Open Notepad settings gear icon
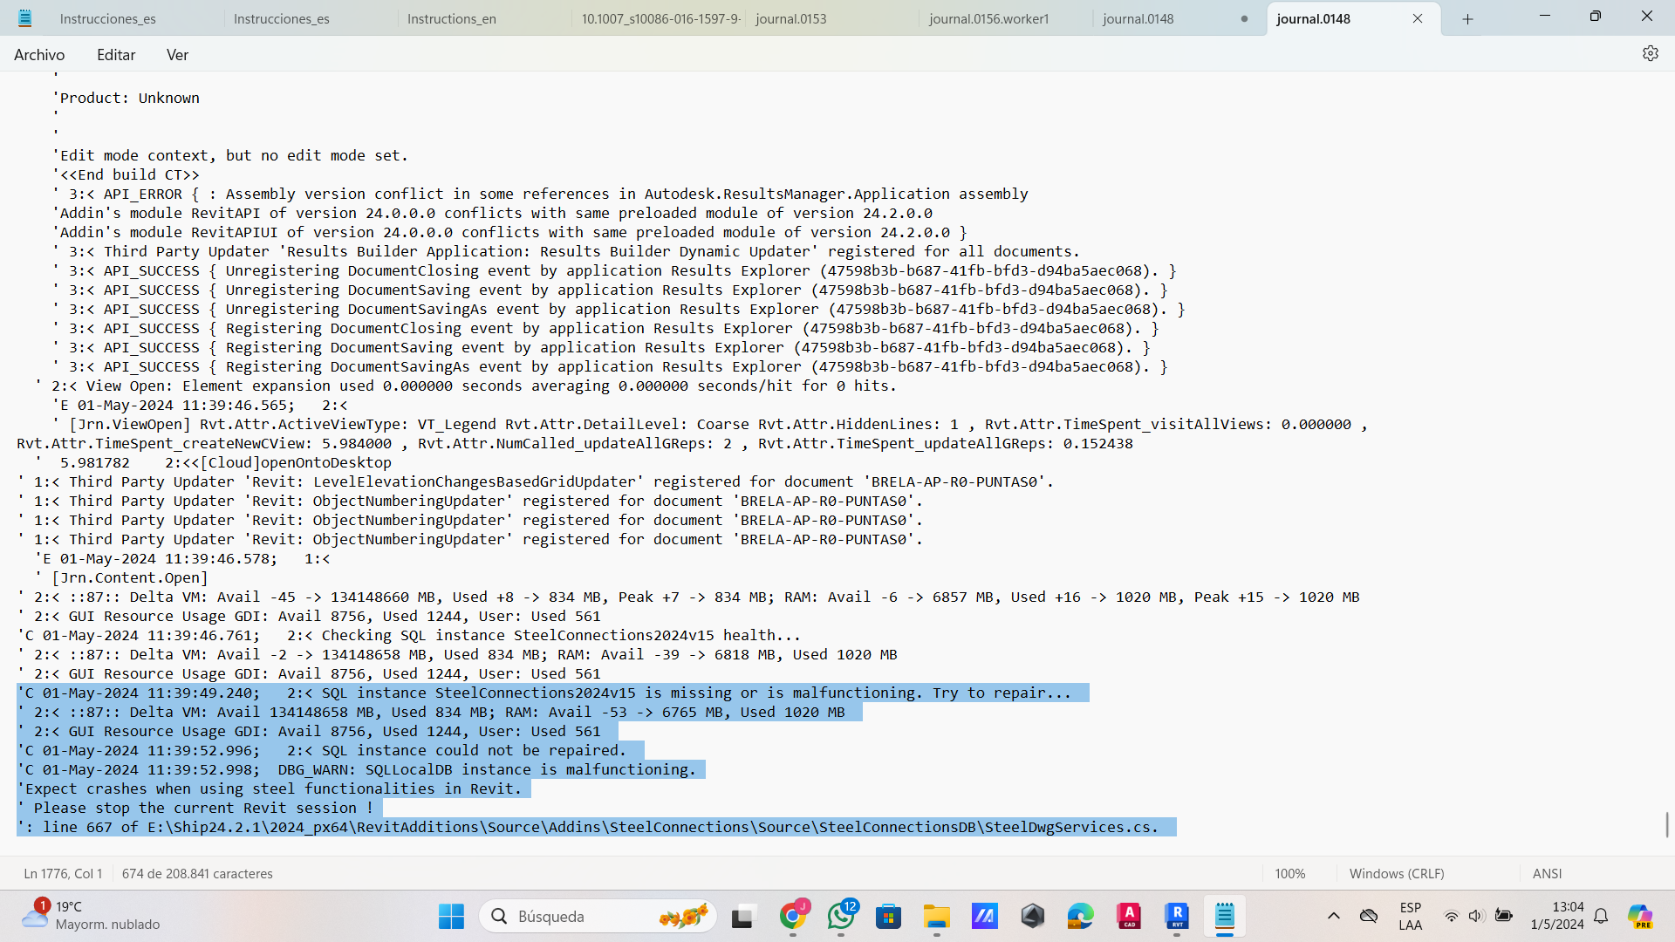Viewport: 1675px width, 942px height. click(x=1650, y=54)
